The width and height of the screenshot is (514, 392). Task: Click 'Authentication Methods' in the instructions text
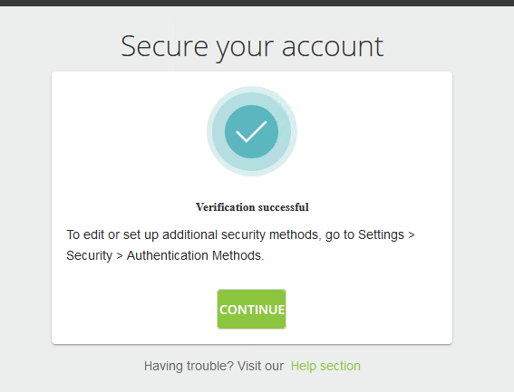tap(196, 255)
